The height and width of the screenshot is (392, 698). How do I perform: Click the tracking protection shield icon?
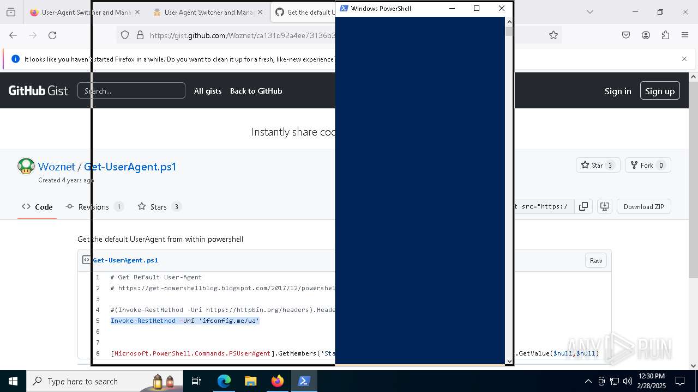click(x=125, y=35)
